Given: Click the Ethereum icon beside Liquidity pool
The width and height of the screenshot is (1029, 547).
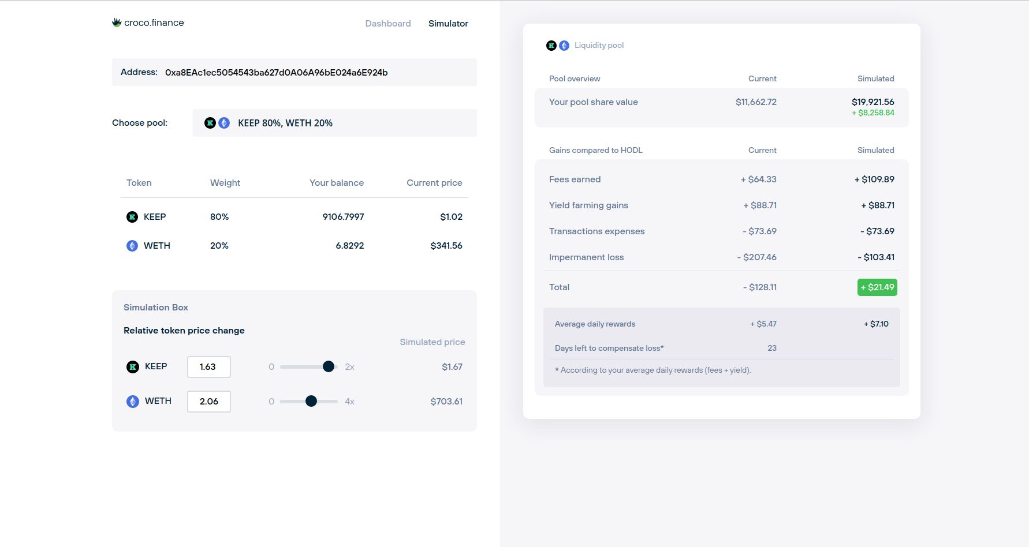Looking at the screenshot, I should click(564, 46).
